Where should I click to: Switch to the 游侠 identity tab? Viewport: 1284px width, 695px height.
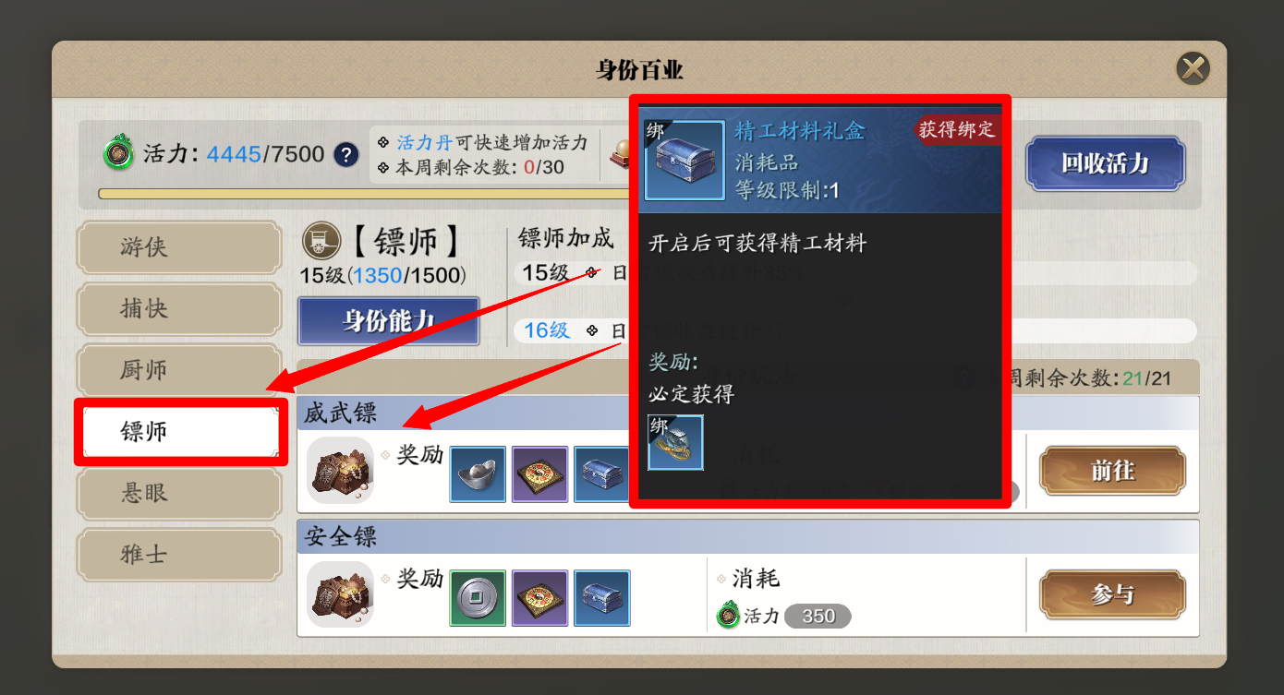click(x=178, y=247)
